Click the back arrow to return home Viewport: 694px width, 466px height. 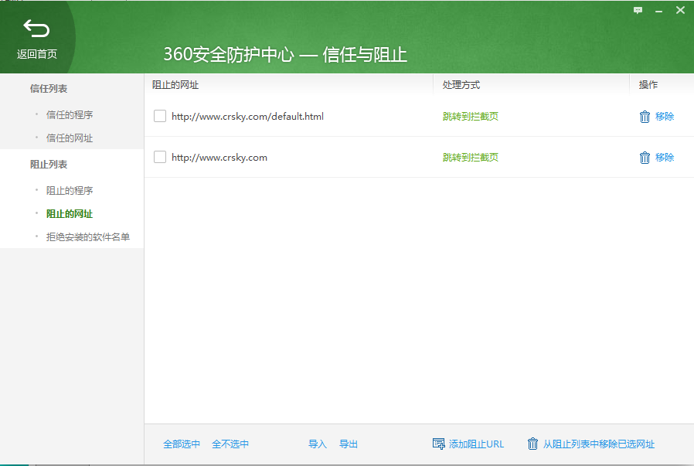point(36,30)
